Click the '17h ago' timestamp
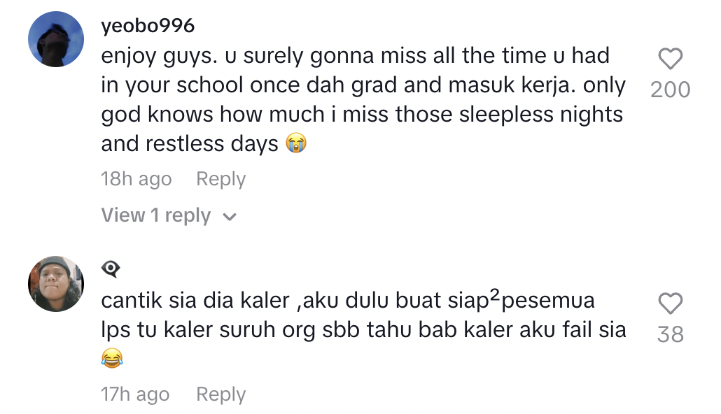 tap(135, 394)
